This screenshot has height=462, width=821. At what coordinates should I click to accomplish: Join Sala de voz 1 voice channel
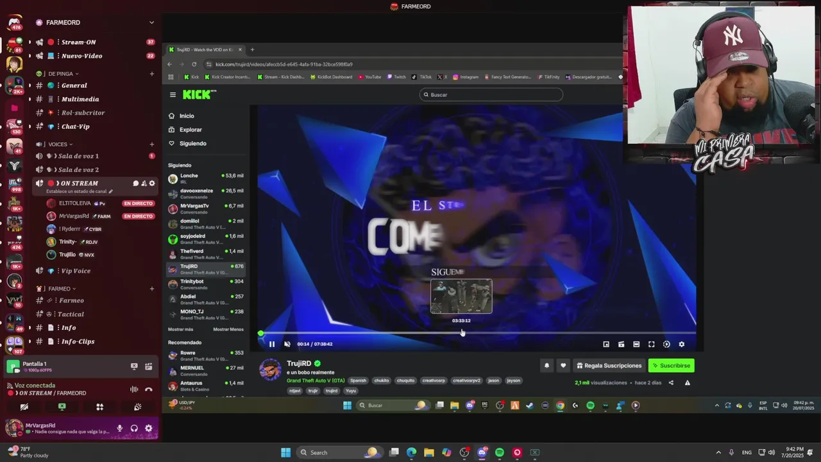95,156
